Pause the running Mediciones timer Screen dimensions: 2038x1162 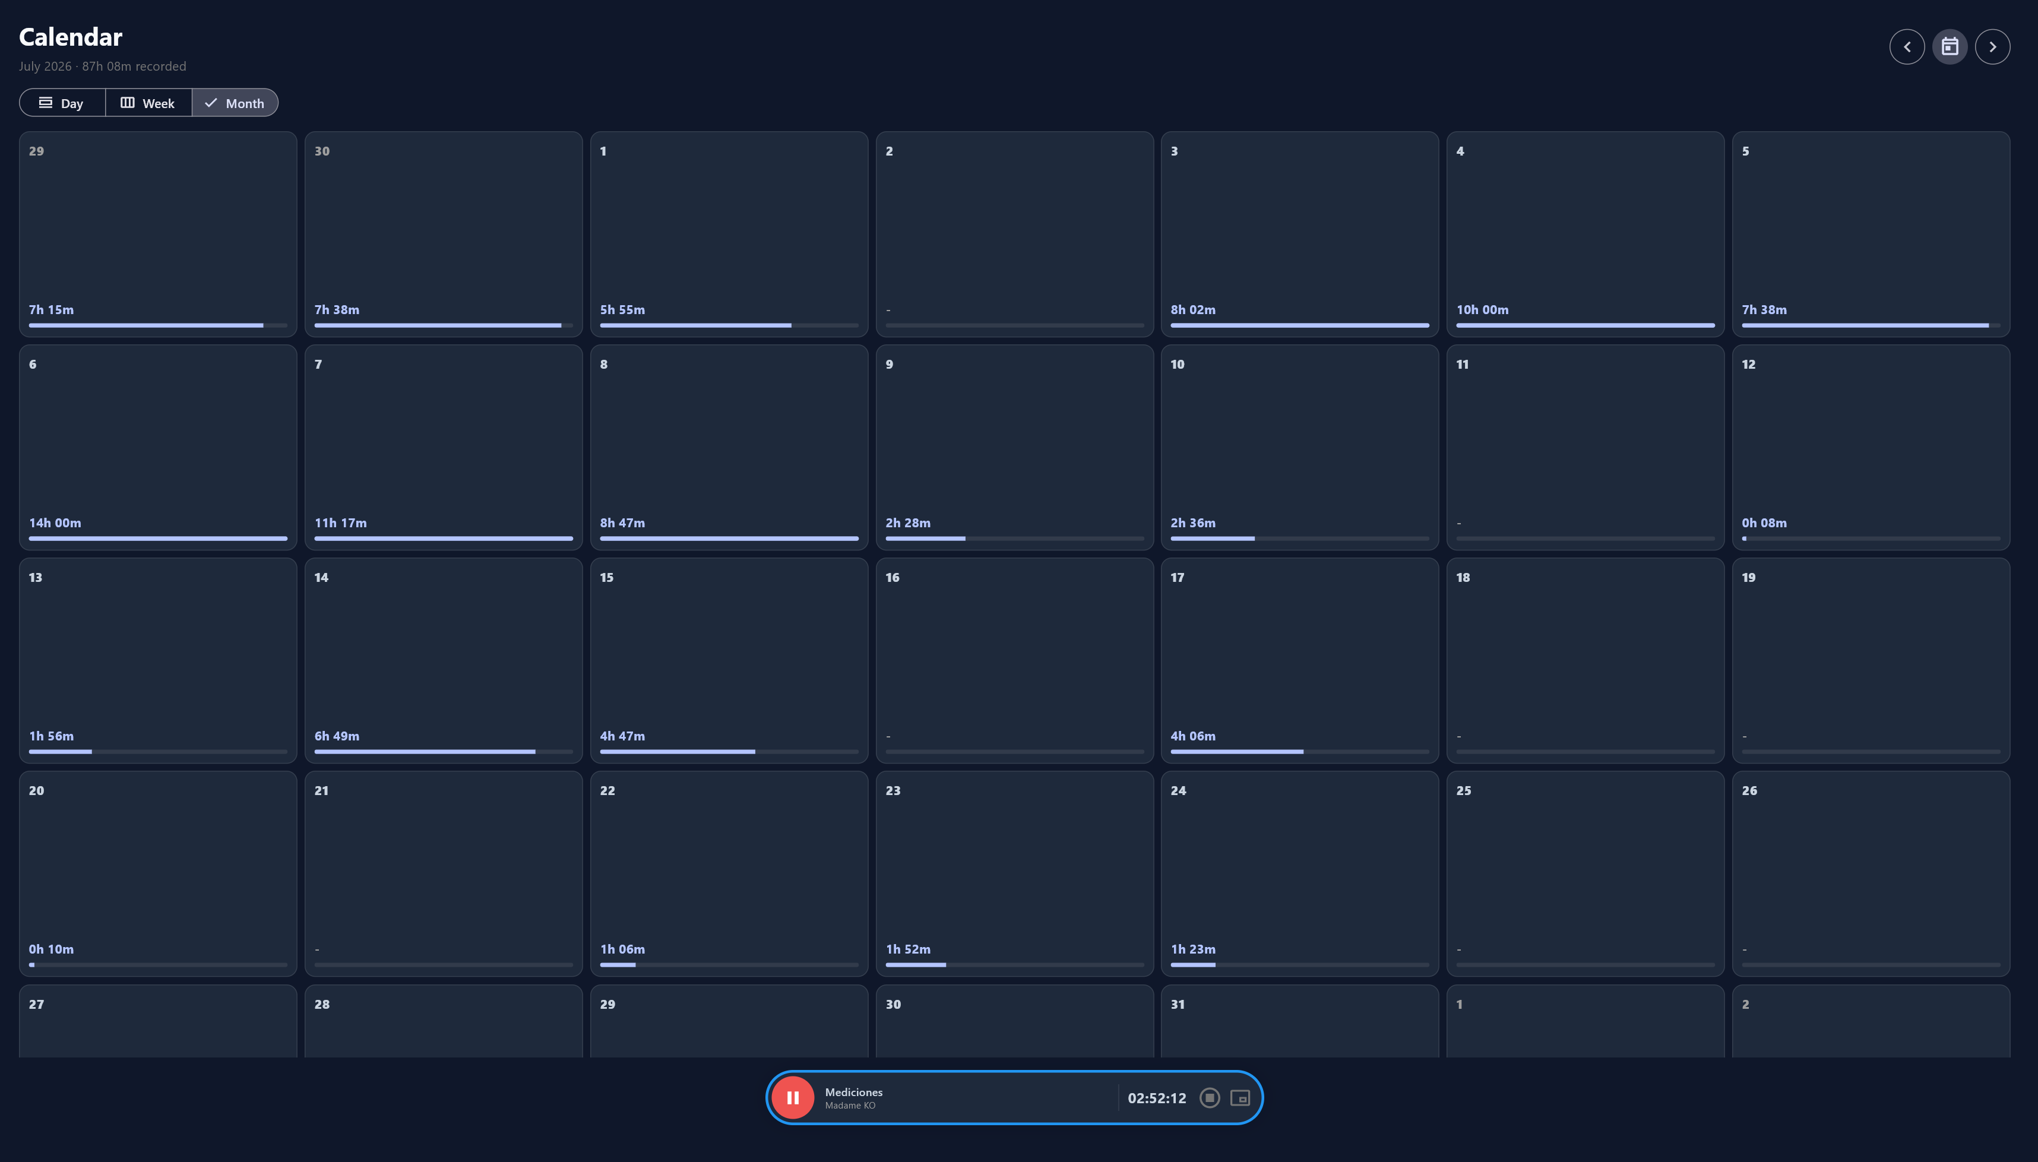792,1097
